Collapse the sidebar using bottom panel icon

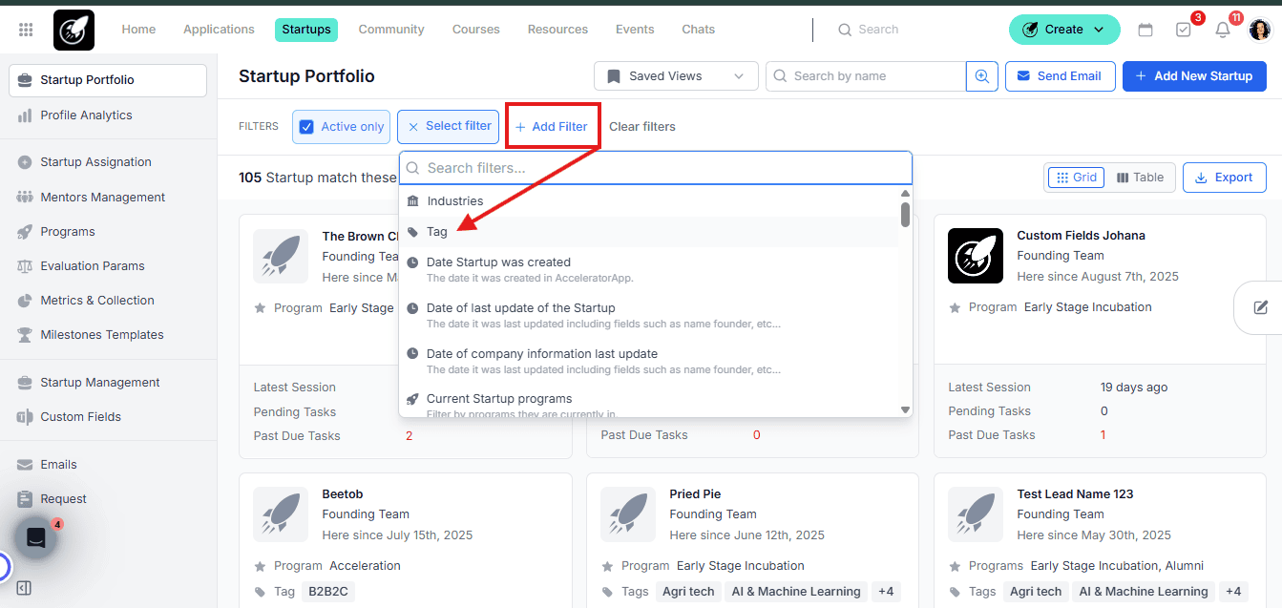coord(25,588)
